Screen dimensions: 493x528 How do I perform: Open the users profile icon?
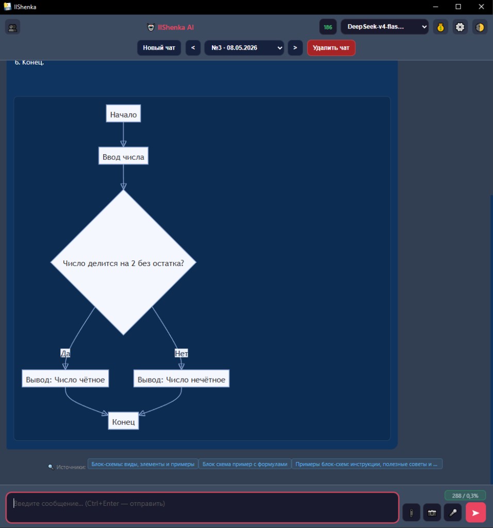(x=12, y=27)
